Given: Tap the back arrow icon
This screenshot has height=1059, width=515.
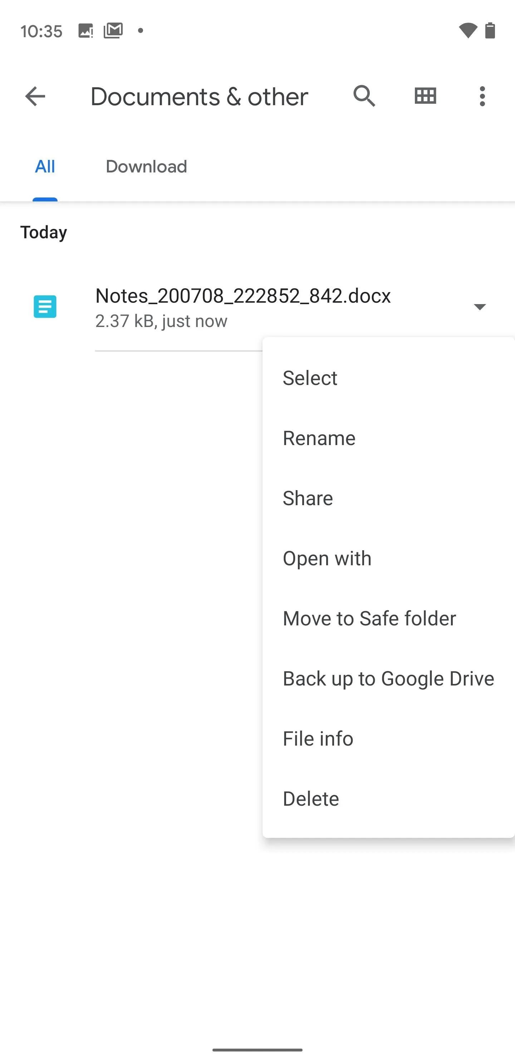Looking at the screenshot, I should 35,97.
